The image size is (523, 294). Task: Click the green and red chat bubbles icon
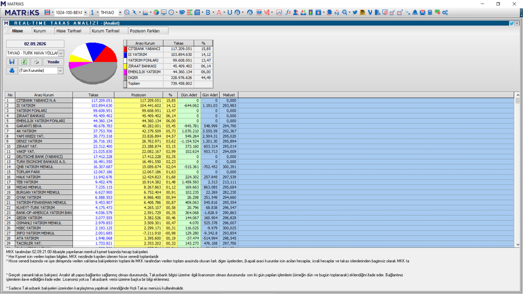tap(437, 12)
